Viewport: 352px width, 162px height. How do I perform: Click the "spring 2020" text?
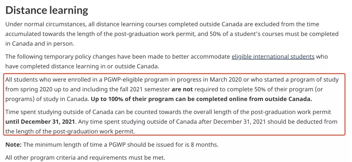(x=34, y=89)
